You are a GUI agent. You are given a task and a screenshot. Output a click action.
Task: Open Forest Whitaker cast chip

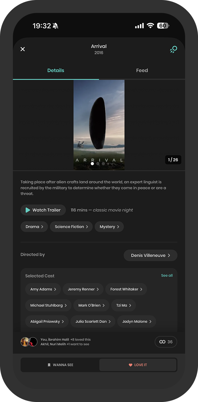click(126, 289)
